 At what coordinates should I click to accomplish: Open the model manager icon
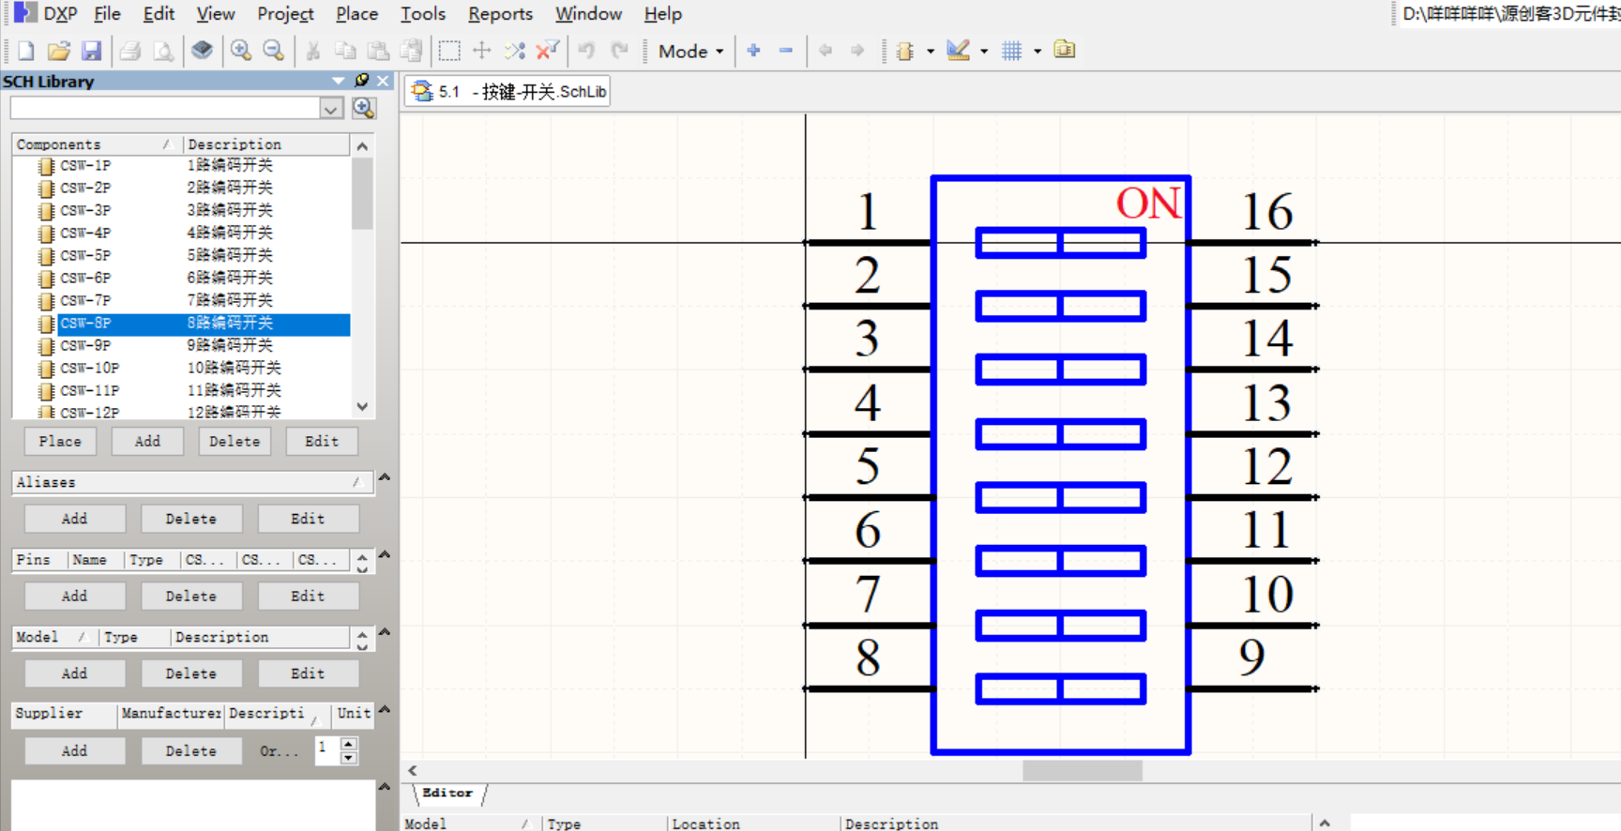click(1065, 50)
